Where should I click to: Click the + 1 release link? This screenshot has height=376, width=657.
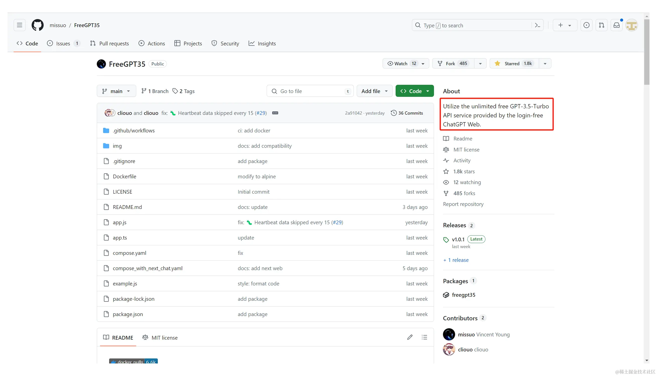click(456, 260)
